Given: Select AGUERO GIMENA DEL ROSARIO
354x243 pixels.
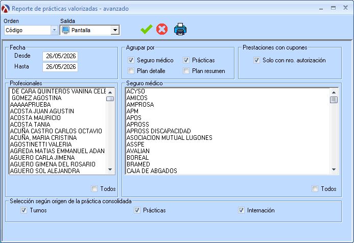Looking at the screenshot, I should click(58, 164).
